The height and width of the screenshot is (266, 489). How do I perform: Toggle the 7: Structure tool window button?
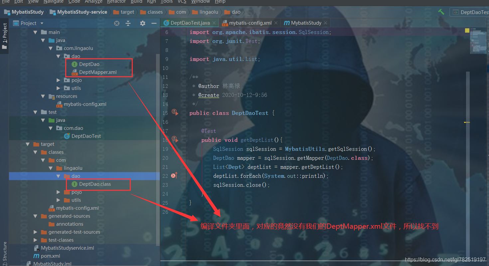coord(4,254)
